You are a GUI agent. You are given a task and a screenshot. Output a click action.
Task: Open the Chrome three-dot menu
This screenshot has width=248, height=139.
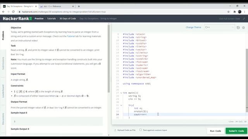pyautogui.click(x=245, y=12)
